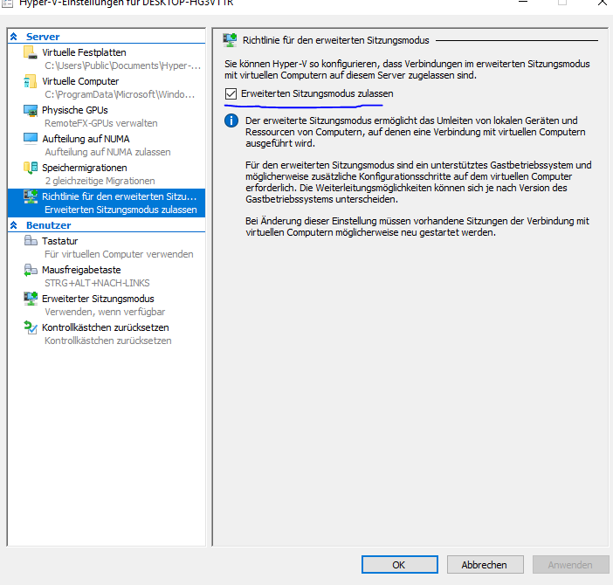Image resolution: width=613 pixels, height=585 pixels.
Task: Click the Physische GPUs monitor icon
Action: pyautogui.click(x=30, y=110)
